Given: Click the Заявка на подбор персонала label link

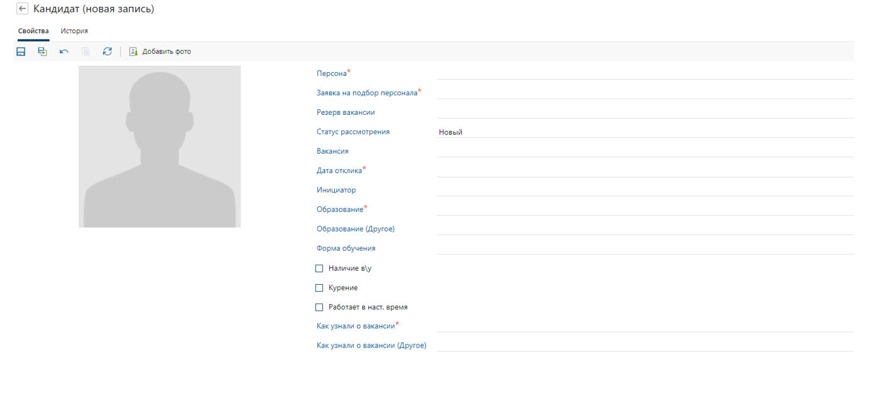Looking at the screenshot, I should pyautogui.click(x=366, y=93).
